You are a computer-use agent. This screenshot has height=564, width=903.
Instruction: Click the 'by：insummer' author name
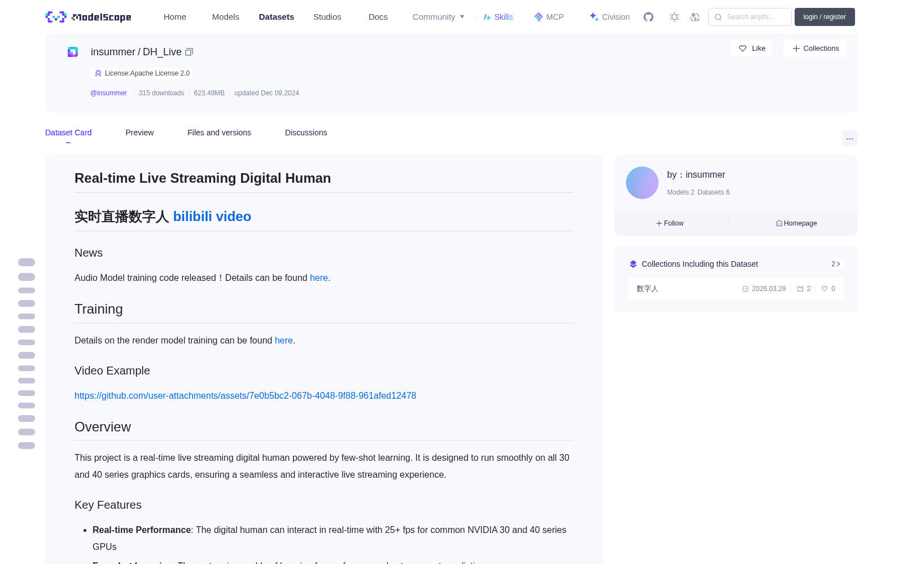pyautogui.click(x=696, y=175)
